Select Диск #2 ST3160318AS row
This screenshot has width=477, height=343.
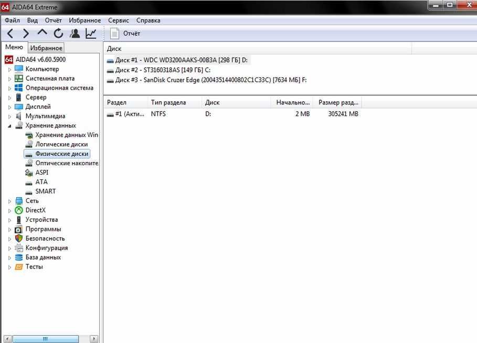(158, 70)
